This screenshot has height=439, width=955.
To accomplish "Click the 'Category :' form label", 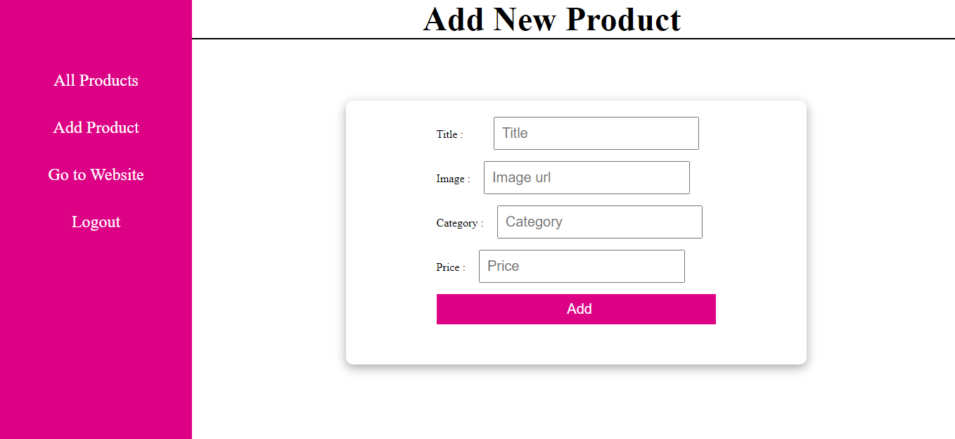I will pos(459,223).
